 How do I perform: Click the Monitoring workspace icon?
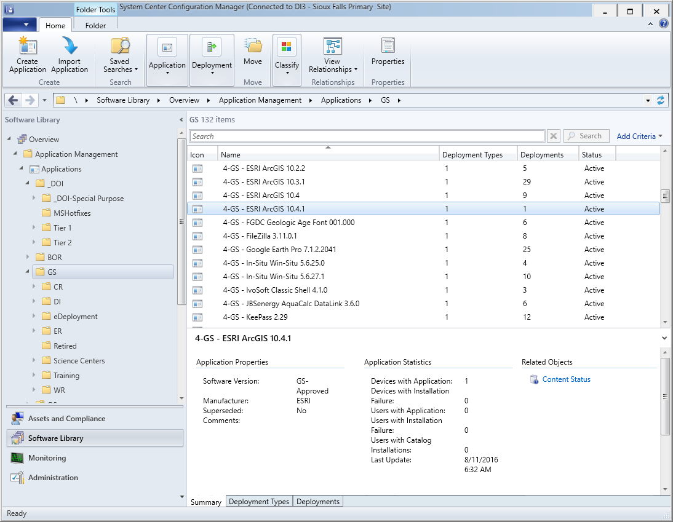tap(17, 458)
